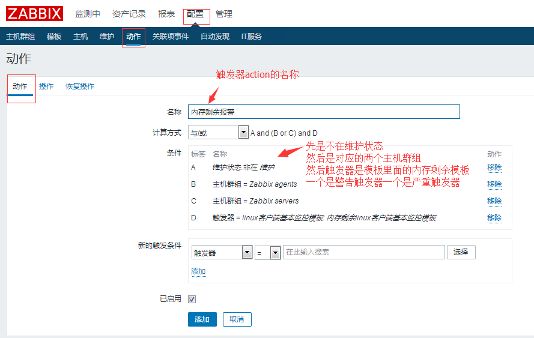
Task: Switch to the 恢复操作 tab
Action: 80,86
